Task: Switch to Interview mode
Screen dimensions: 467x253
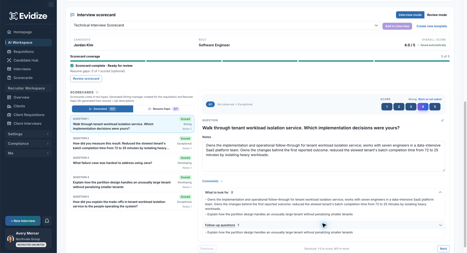Action: pos(410,15)
